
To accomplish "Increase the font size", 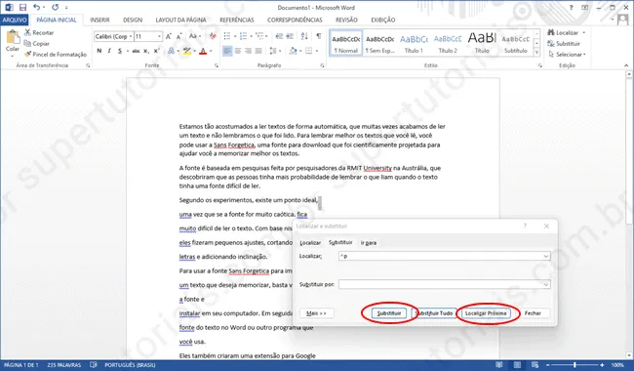I will point(169,36).
